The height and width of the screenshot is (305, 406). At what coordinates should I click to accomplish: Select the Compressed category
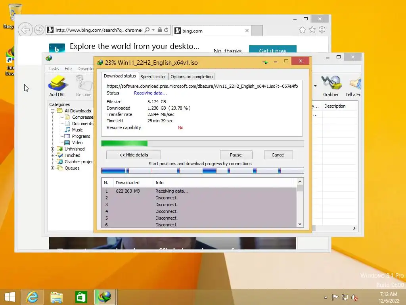82,117
